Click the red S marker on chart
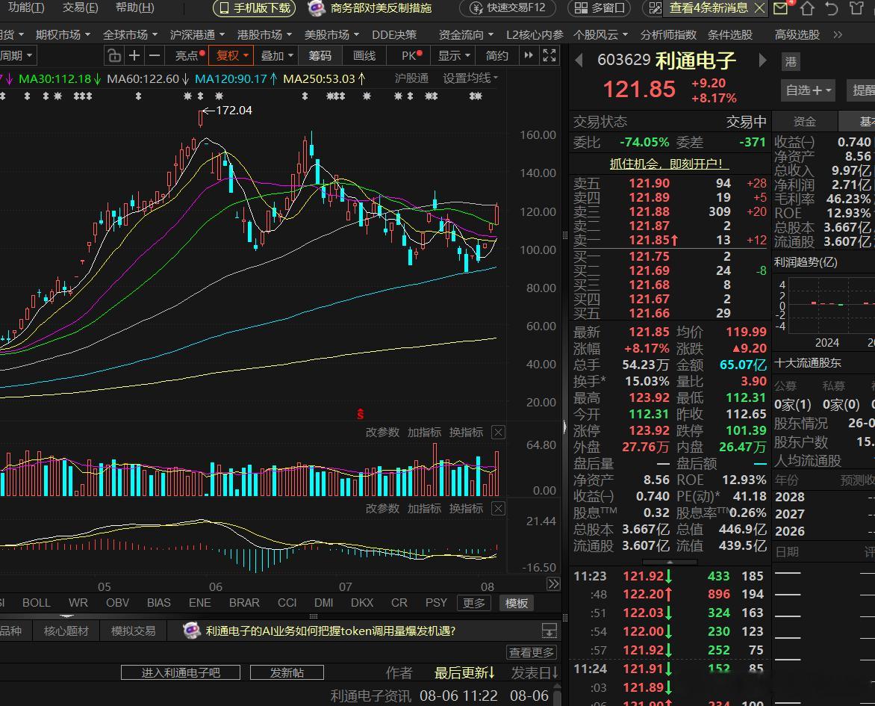 pos(361,414)
